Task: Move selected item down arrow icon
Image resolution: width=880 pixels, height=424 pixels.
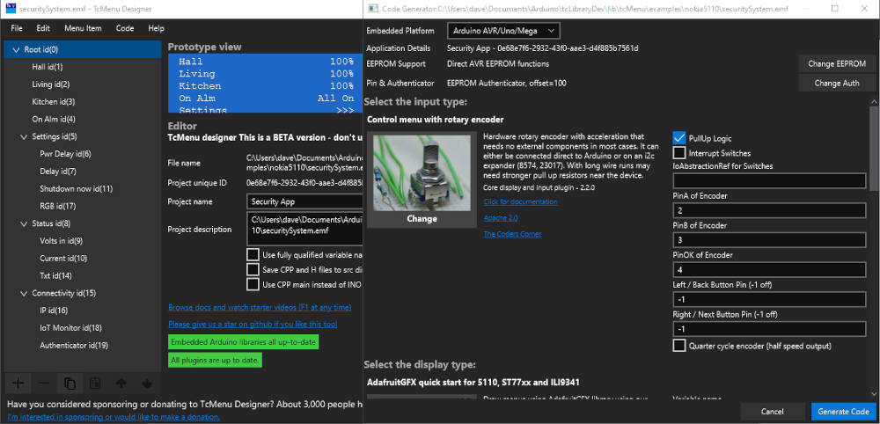Action: tap(147, 384)
